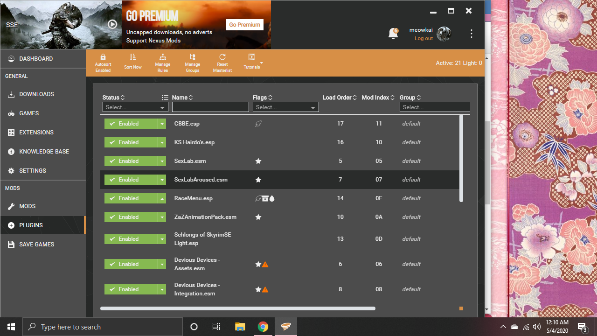The height and width of the screenshot is (336, 597).
Task: Toggle Enabled status for ZaZAnimationPack.esm
Action: [131, 217]
